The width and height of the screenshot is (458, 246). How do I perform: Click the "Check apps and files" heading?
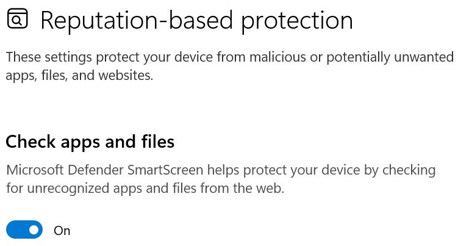pyautogui.click(x=90, y=142)
